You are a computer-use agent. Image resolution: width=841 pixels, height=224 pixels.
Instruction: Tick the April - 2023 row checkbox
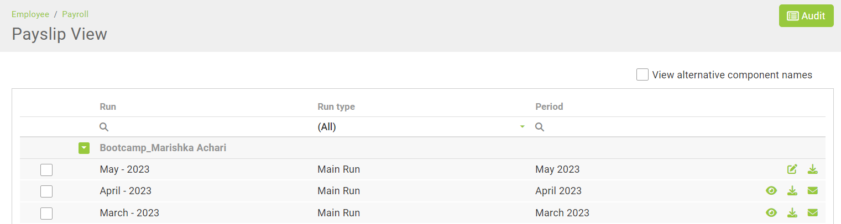(46, 191)
